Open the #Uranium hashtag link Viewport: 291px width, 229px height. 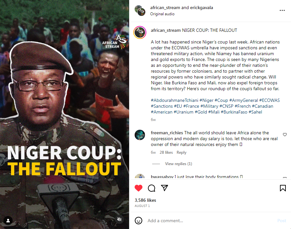183,112
